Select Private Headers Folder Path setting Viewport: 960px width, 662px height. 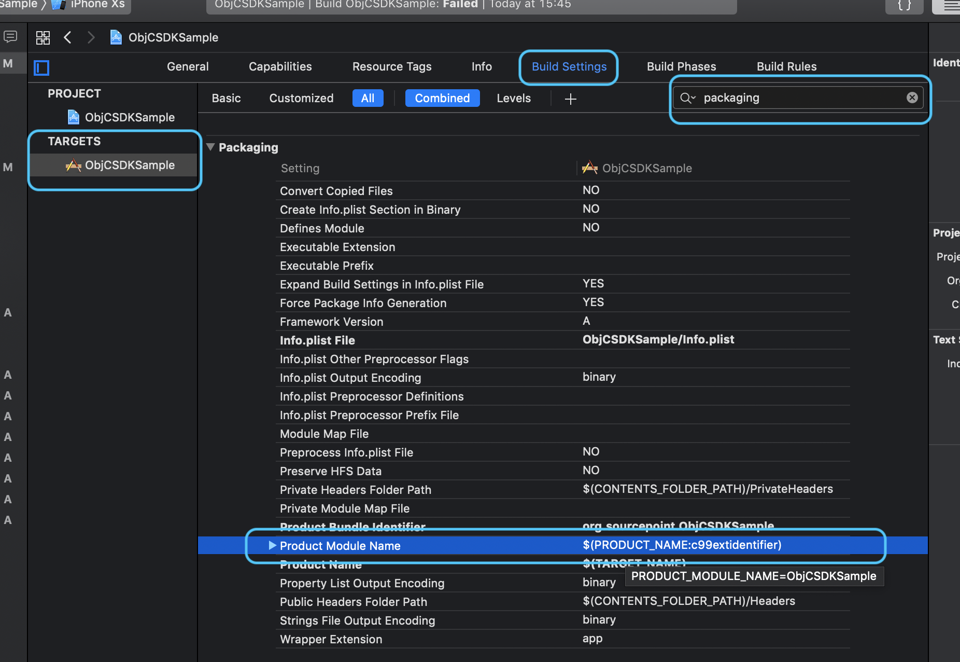coord(356,490)
